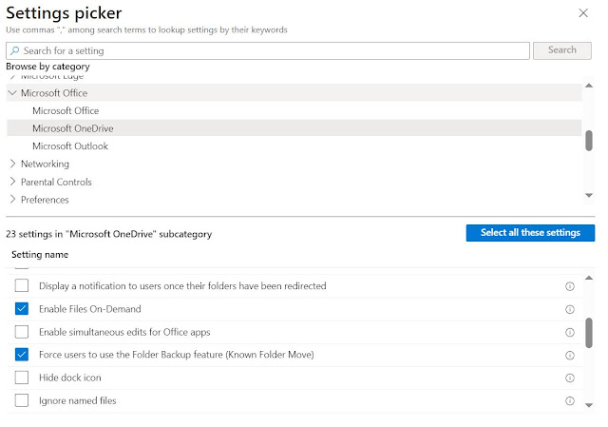This screenshot has width=608, height=427.
Task: Click category list scrollbar thumb
Action: 589,141
